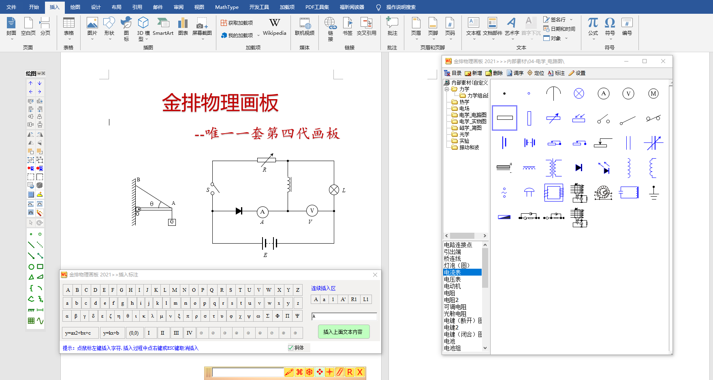
Task: Collapse the 力学 tree node
Action: 446,89
